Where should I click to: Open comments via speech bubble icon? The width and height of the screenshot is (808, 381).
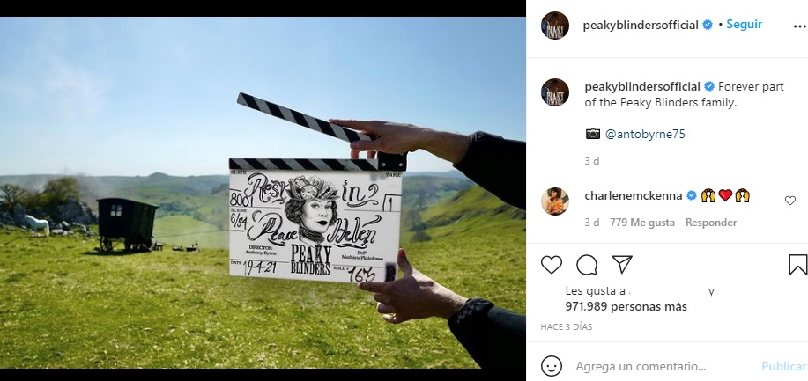(587, 265)
